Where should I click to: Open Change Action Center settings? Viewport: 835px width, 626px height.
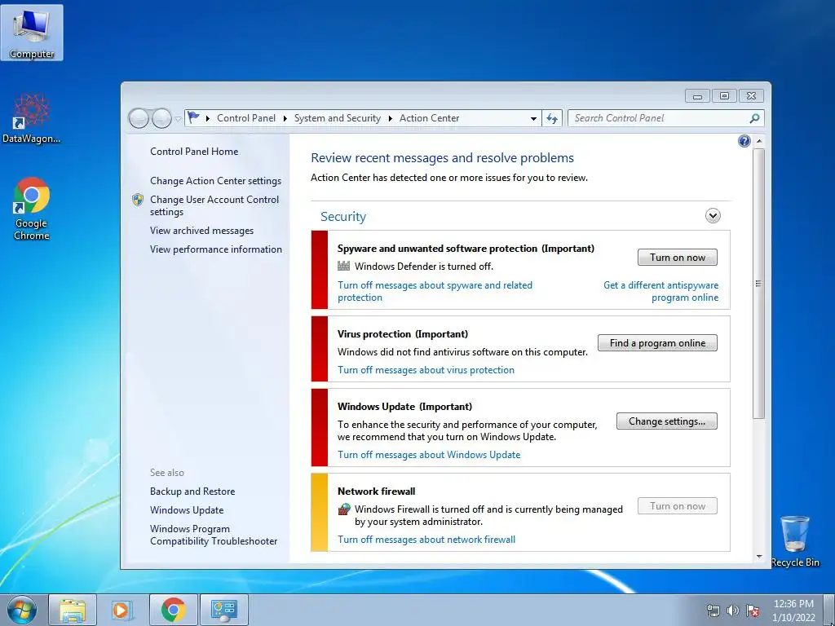[215, 181]
